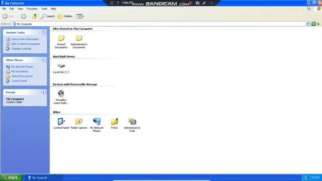This screenshot has width=322, height=181.
Task: Click the Back toolbar button
Action: [x=8, y=16]
